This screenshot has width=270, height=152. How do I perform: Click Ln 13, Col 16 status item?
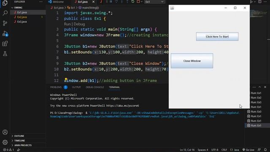pyautogui.click(x=187, y=150)
